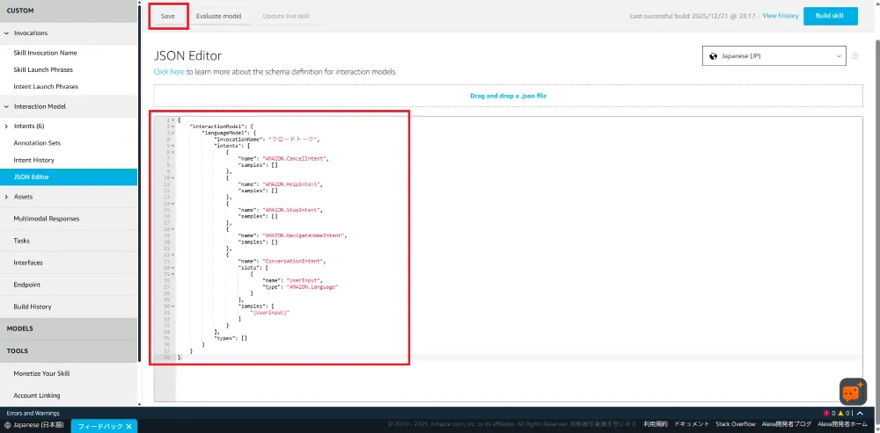Select JSON Editor in the sidebar
This screenshot has height=433, width=880.
[x=69, y=177]
